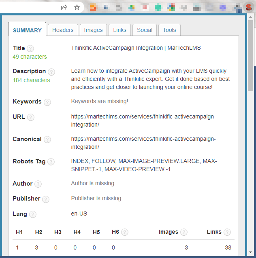
Task: Click the scrollbar down arrow
Action: point(250,252)
